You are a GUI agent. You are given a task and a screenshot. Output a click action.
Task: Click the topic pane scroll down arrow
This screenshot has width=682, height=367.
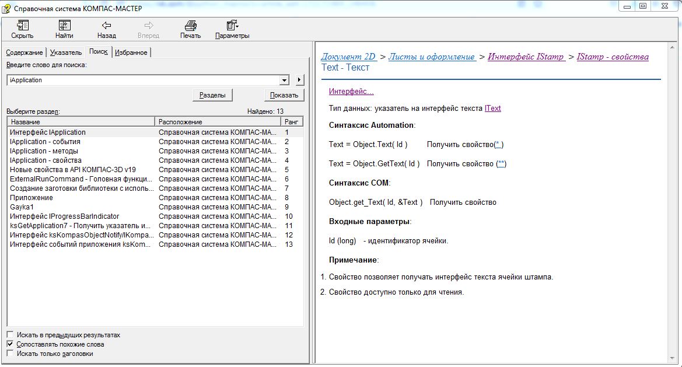(x=673, y=359)
